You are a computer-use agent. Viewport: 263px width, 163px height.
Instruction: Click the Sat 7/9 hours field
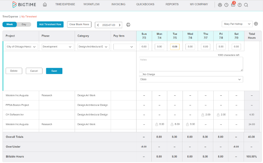click(x=236, y=47)
